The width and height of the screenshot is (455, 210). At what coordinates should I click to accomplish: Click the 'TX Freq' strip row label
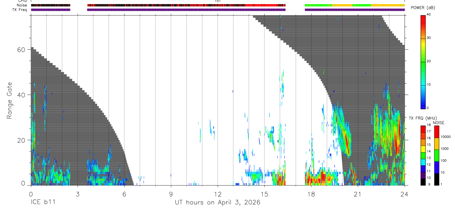[20, 10]
